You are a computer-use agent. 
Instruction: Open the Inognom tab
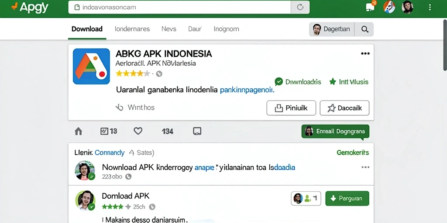[x=227, y=29]
